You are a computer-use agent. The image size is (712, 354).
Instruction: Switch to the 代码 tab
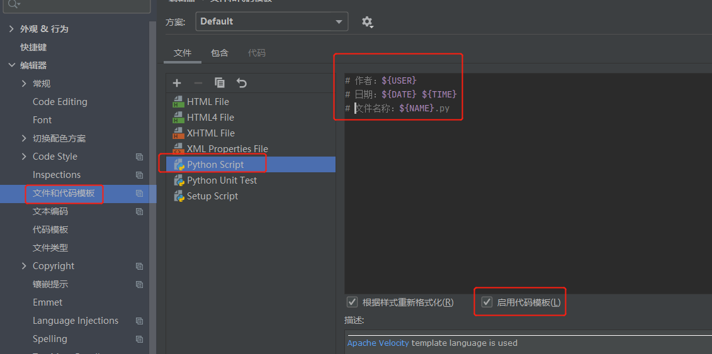pyautogui.click(x=257, y=53)
